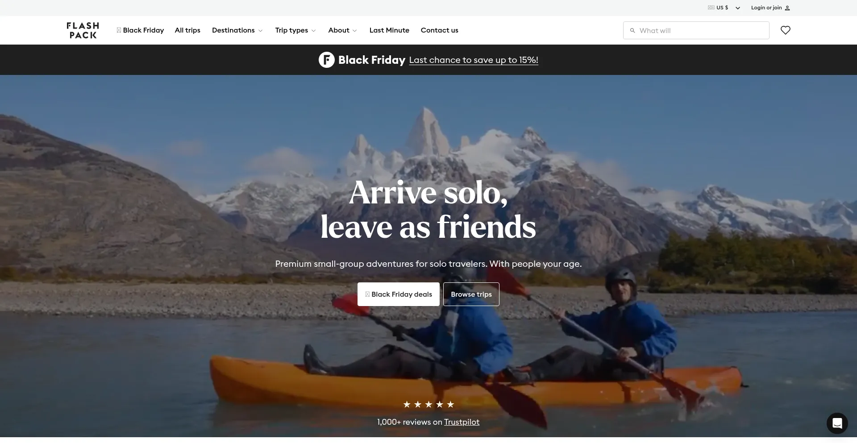Click the user profile icon
The image size is (857, 443).
point(787,8)
